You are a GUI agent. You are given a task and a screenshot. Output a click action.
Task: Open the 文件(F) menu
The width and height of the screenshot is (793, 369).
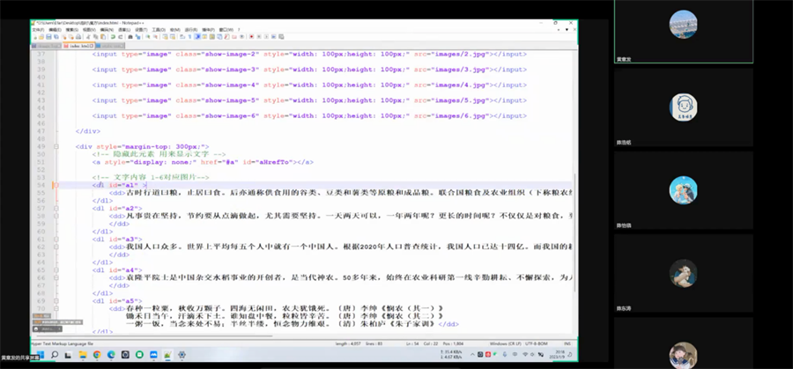coord(38,29)
